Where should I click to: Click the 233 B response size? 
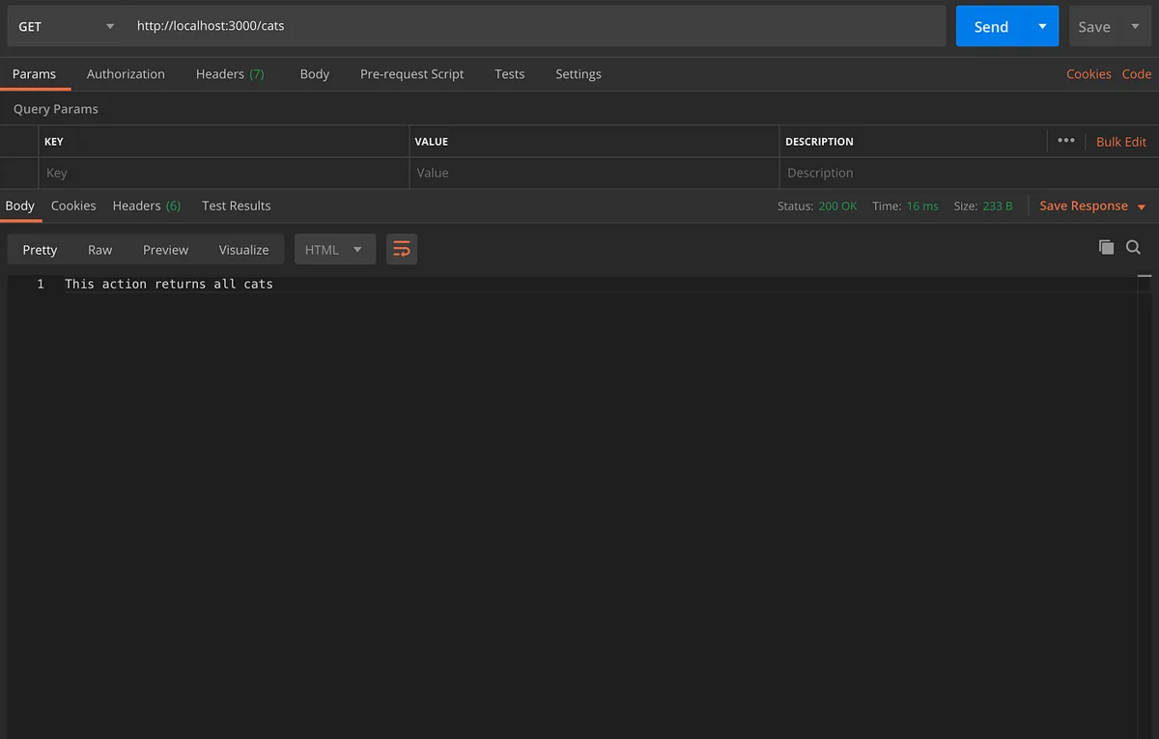[x=998, y=206]
